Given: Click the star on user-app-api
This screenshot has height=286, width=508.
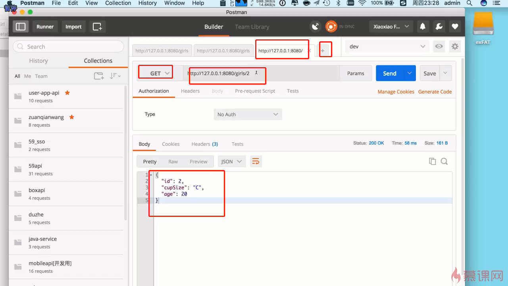Looking at the screenshot, I should pos(67,93).
